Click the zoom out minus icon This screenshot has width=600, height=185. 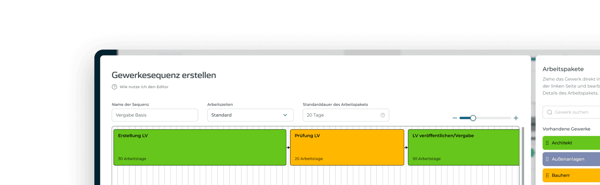point(455,118)
